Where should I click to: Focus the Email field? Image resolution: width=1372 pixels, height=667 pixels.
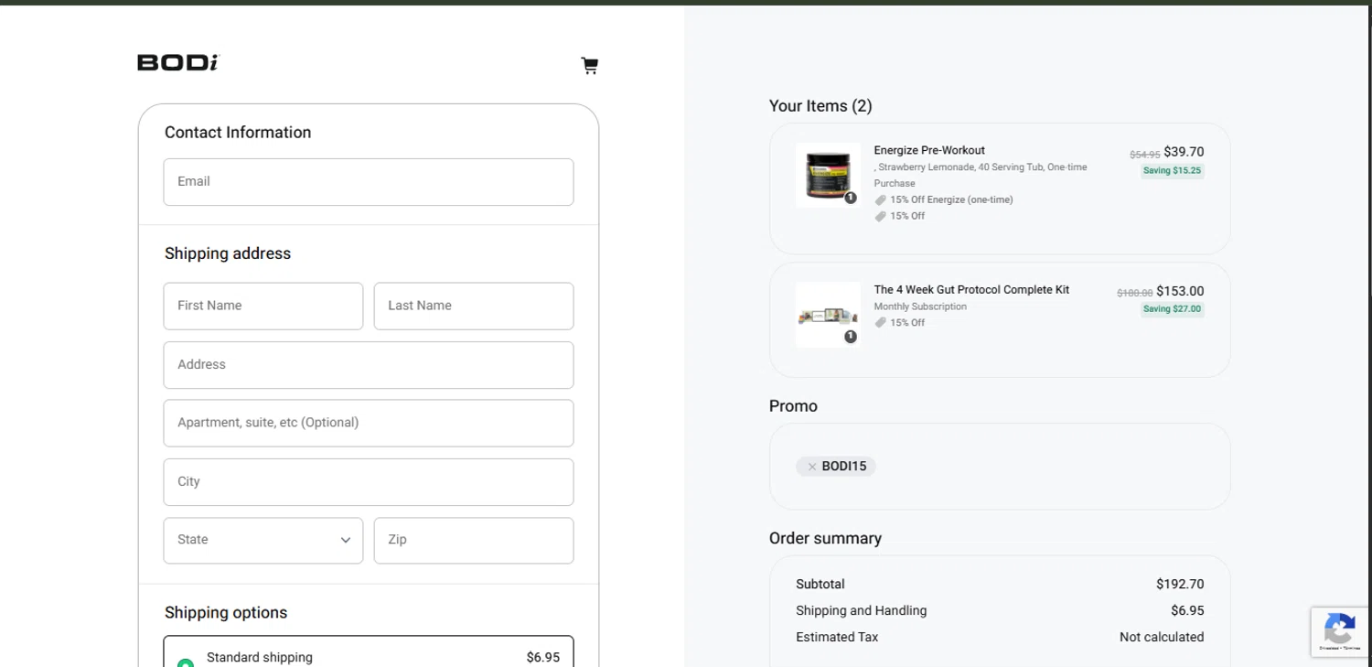click(369, 182)
